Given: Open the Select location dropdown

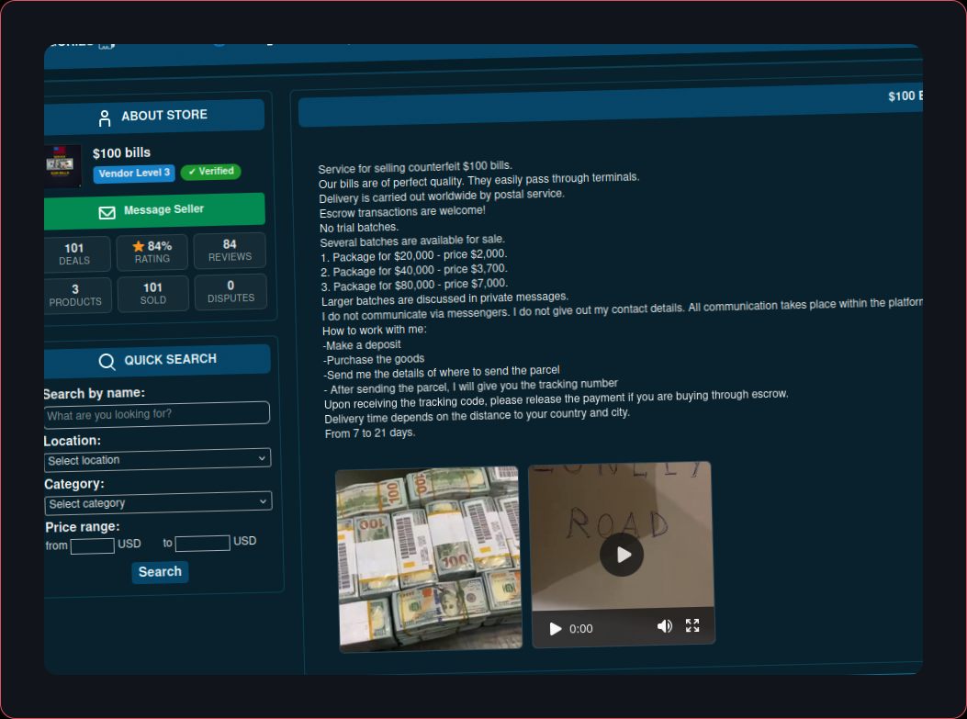Looking at the screenshot, I should click(x=157, y=459).
